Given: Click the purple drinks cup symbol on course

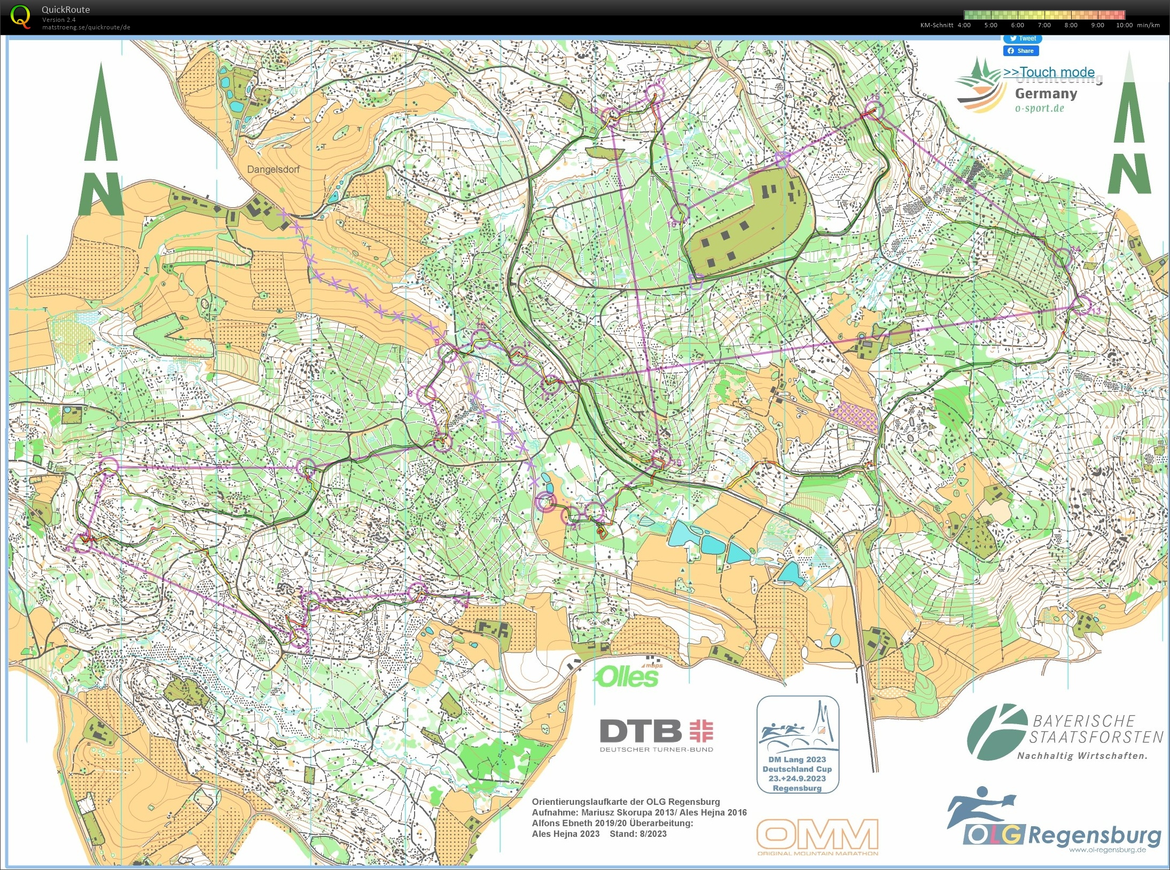Looking at the screenshot, I should click(696, 281).
